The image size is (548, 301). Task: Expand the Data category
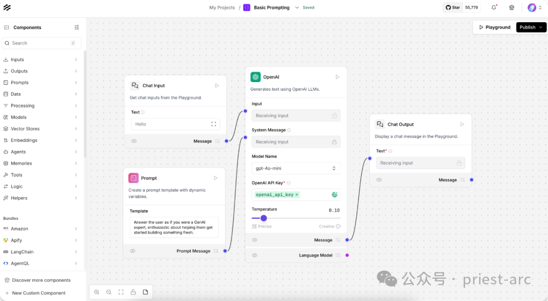click(41, 94)
